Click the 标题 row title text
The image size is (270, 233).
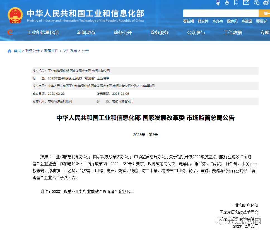click(x=79, y=79)
